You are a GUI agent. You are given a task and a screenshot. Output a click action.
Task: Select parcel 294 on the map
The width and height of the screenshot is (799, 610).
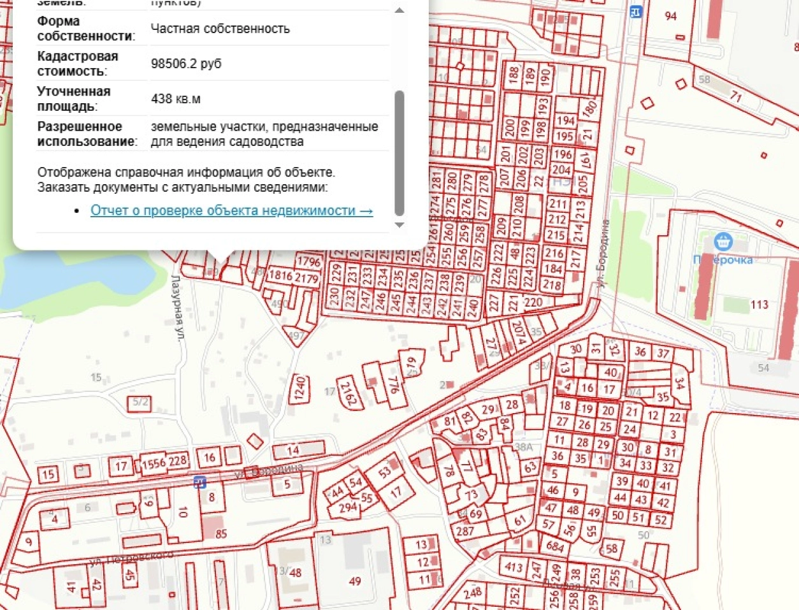click(347, 507)
